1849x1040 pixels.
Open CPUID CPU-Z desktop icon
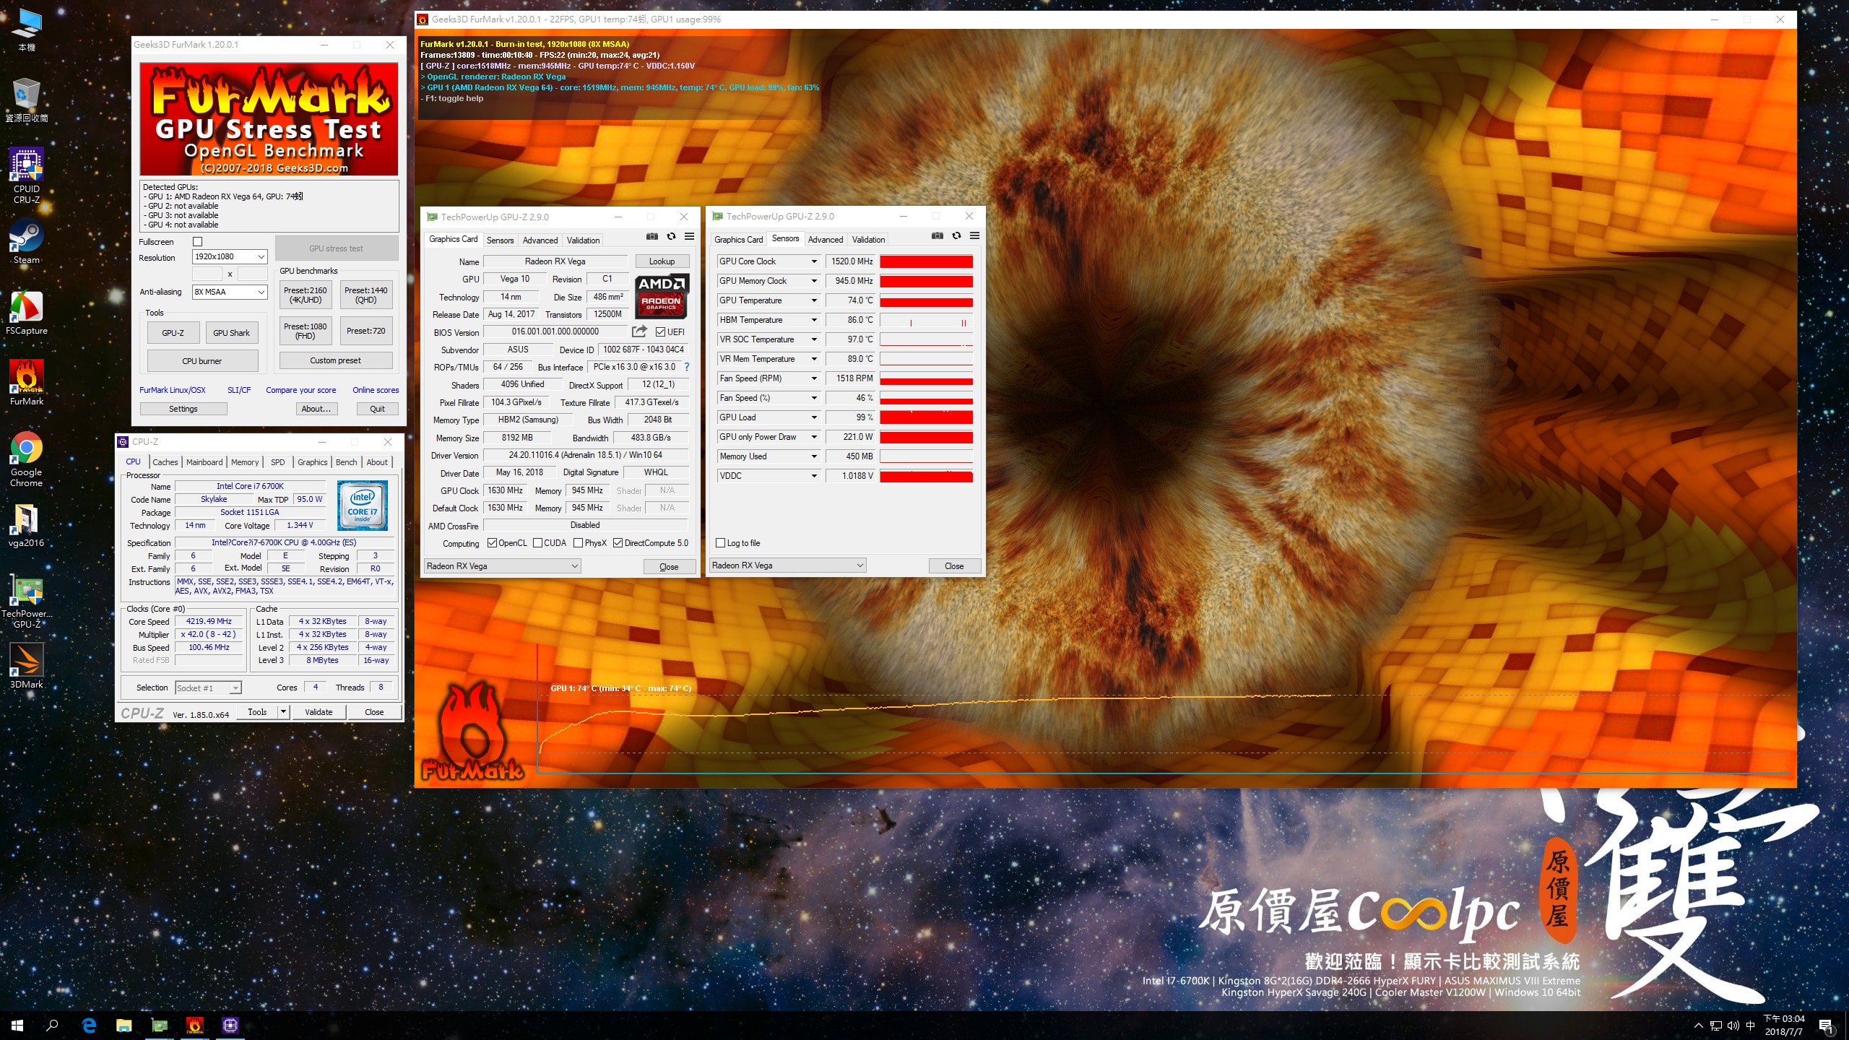[27, 175]
